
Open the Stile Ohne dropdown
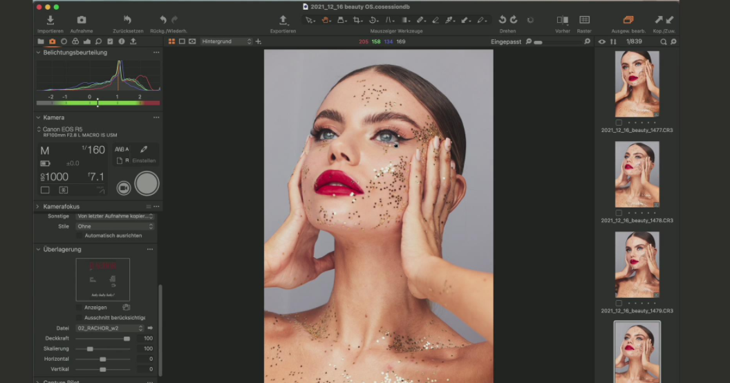[115, 226]
